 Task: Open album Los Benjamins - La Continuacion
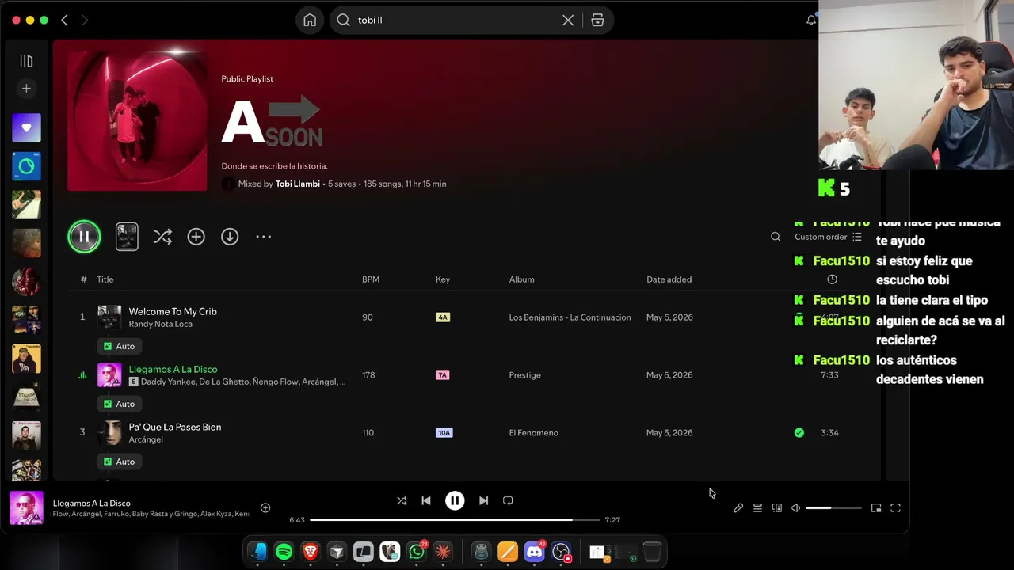(570, 317)
